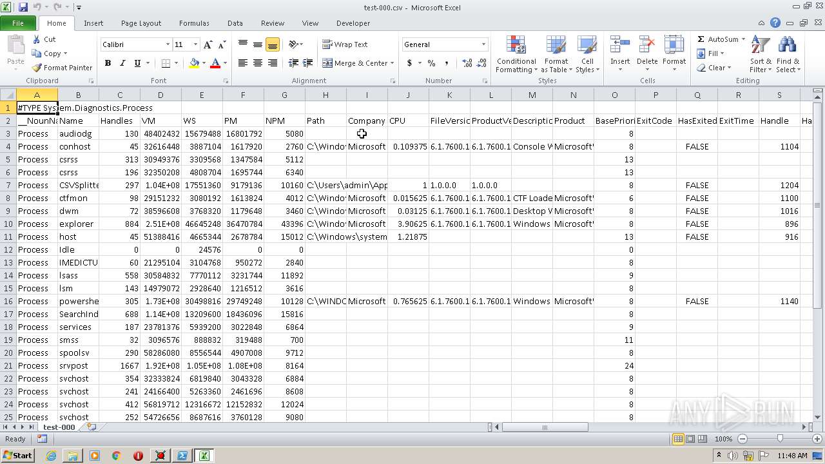Screen dimensions: 825x464
Task: Center cell text horizontally
Action: pyautogui.click(x=258, y=63)
